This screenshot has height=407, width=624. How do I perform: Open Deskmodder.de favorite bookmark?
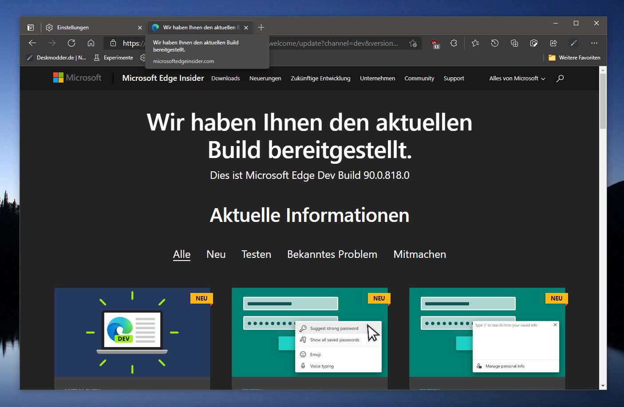(x=56, y=58)
